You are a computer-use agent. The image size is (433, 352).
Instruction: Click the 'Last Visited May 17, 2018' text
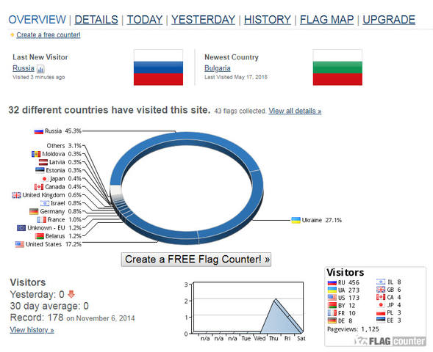coord(236,77)
